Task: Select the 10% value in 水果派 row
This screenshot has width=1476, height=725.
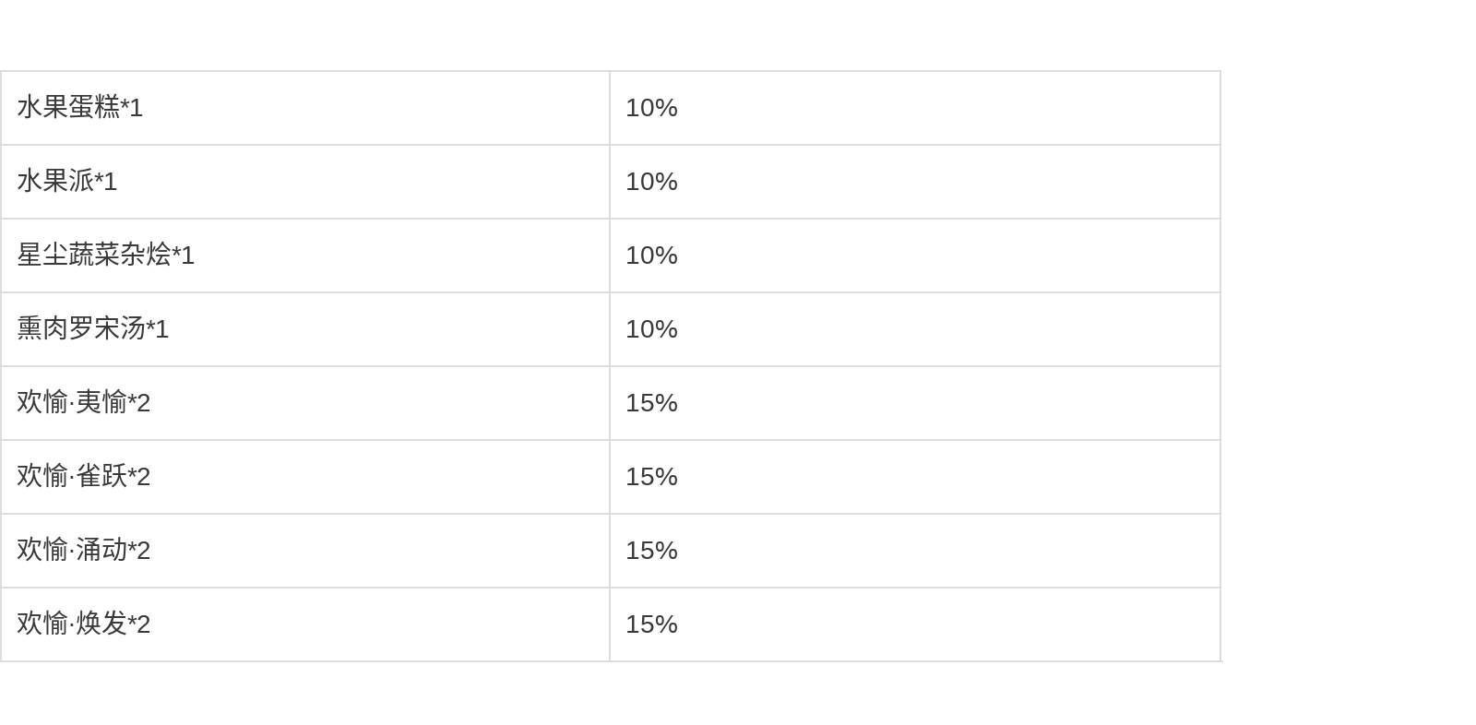Action: [652, 182]
